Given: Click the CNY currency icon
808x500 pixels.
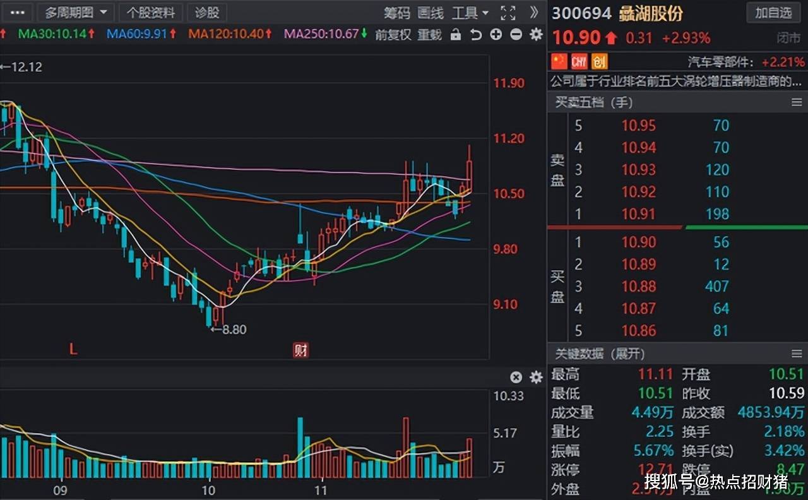Looking at the screenshot, I should 579,61.
